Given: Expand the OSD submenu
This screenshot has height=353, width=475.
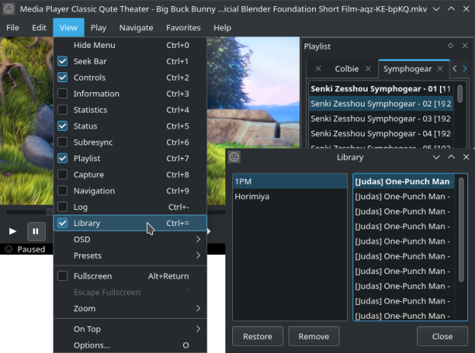Looking at the screenshot, I should [x=129, y=240].
